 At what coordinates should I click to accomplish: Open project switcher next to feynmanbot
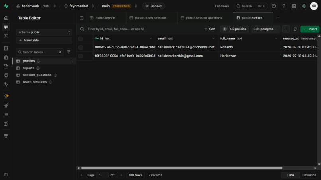coord(92,6)
